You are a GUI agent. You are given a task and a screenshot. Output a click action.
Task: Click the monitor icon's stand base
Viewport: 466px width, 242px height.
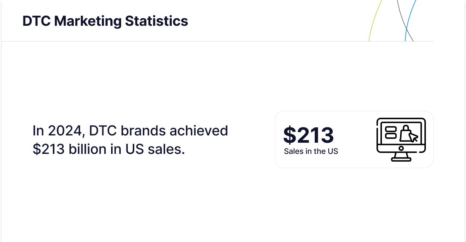coord(401,159)
